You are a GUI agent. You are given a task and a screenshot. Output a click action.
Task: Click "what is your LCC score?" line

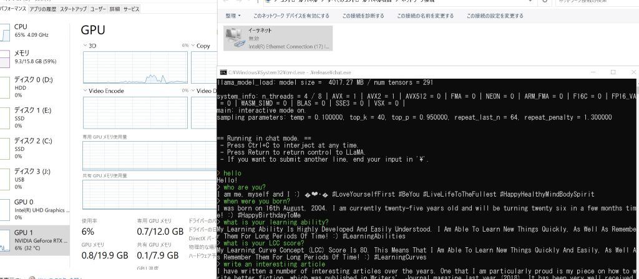260,243
